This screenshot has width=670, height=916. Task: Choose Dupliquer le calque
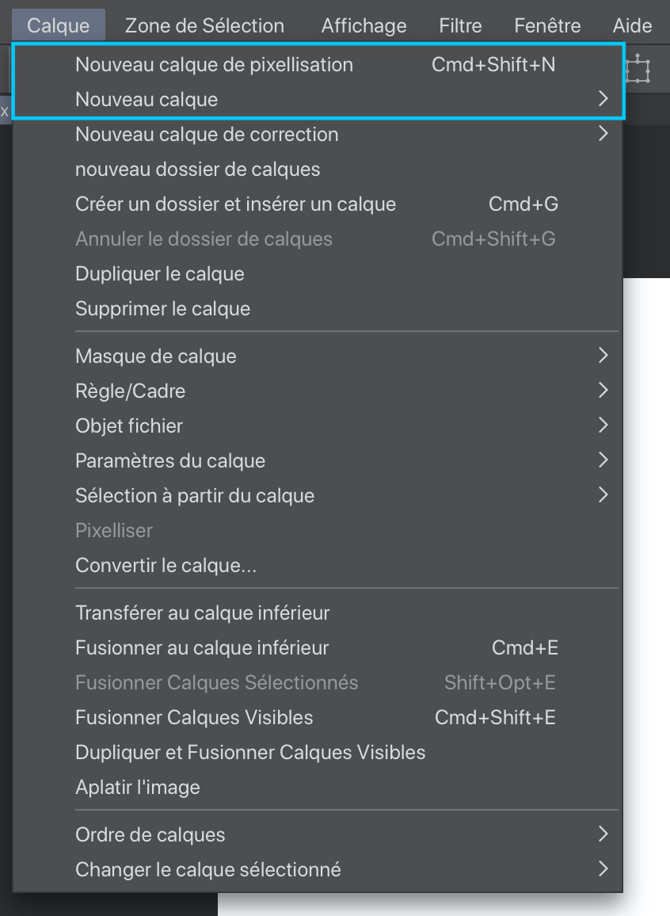[x=159, y=274]
